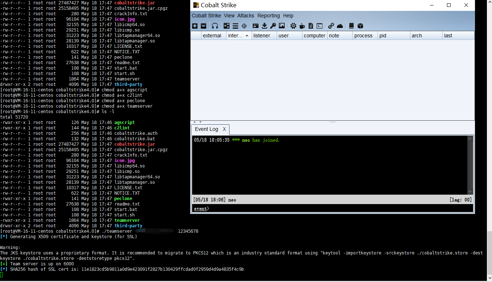Sort sessions by pid column
This screenshot has width=492, height=282.
click(x=394, y=36)
